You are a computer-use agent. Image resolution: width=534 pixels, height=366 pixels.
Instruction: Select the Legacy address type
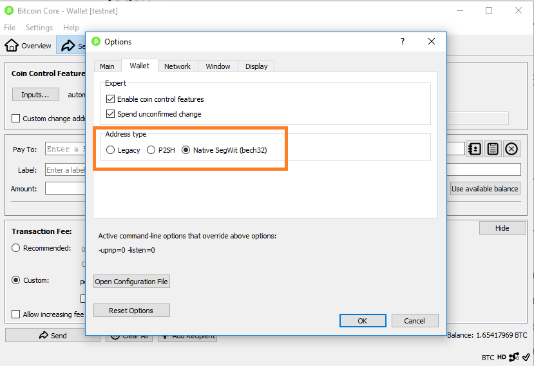[111, 150]
